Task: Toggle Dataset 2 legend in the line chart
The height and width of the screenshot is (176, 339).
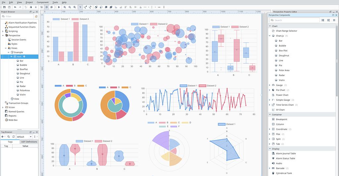Action: pos(208,86)
